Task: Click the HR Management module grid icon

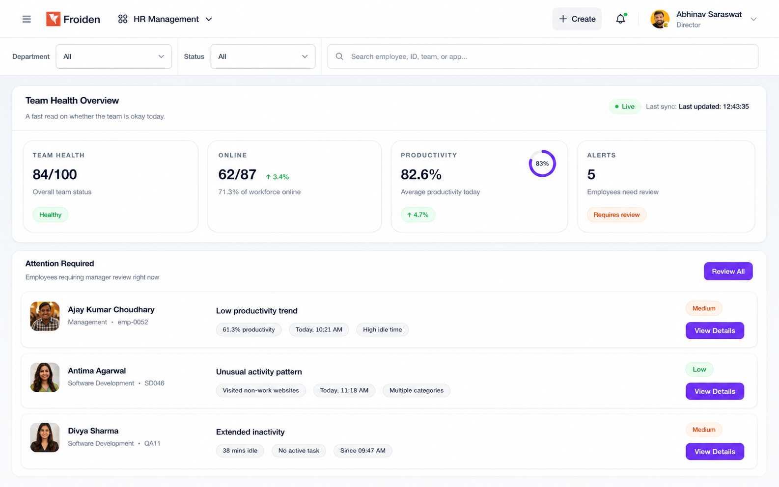Action: (123, 19)
